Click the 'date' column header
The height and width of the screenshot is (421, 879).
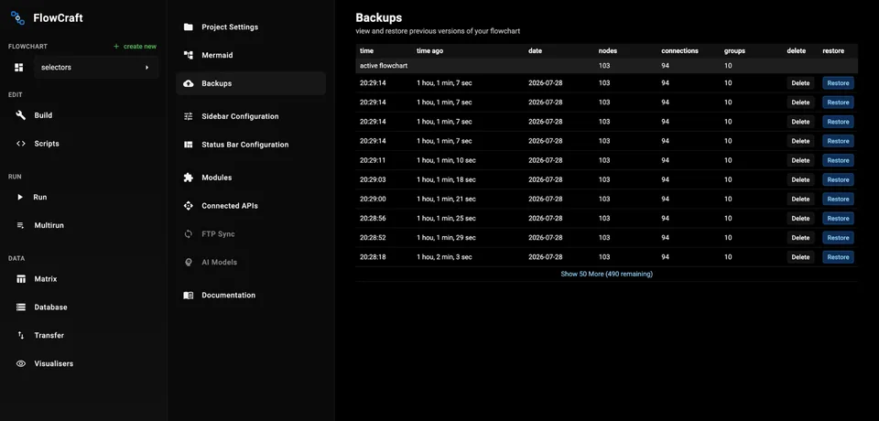(535, 50)
